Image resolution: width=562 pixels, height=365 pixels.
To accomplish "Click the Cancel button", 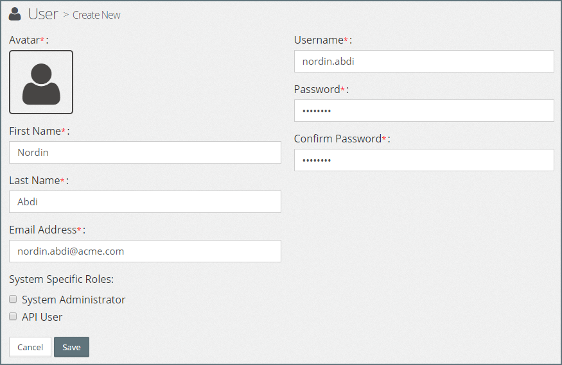I will click(x=30, y=347).
